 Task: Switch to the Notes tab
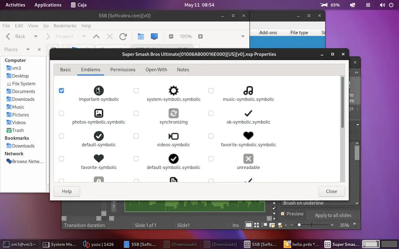click(x=183, y=70)
